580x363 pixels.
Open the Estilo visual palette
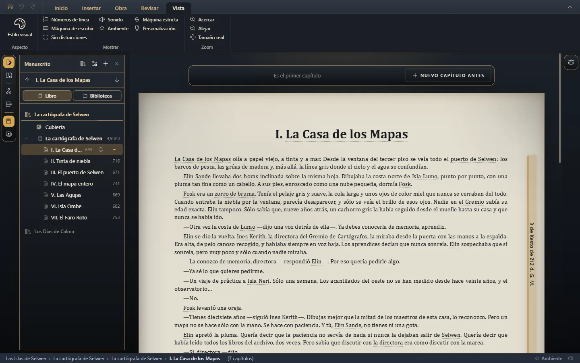pos(20,28)
